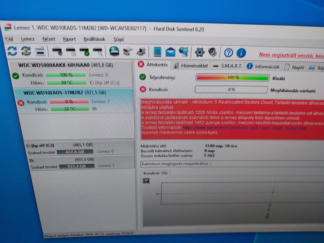324x243 pixels.
Task: Open the Nézet menu
Action: pyautogui.click(x=49, y=39)
